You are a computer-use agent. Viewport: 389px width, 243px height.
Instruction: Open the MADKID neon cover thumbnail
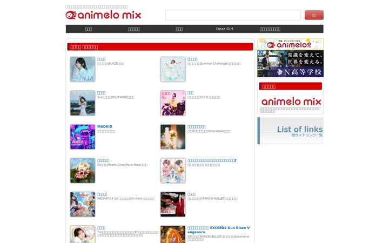(83, 137)
